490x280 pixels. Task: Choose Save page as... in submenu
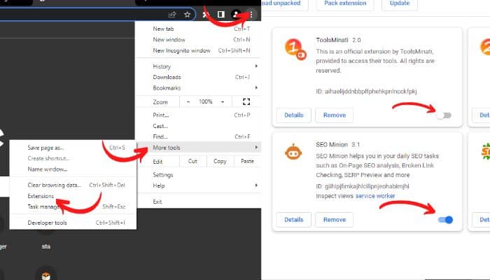[73, 148]
